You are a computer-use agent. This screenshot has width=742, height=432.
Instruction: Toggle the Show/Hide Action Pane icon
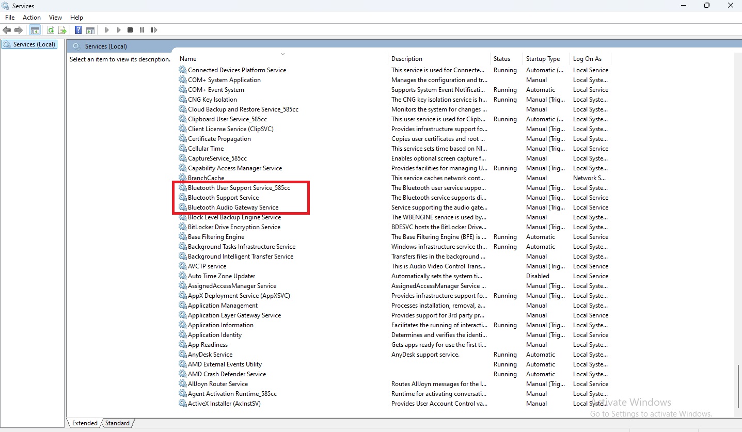click(x=90, y=30)
